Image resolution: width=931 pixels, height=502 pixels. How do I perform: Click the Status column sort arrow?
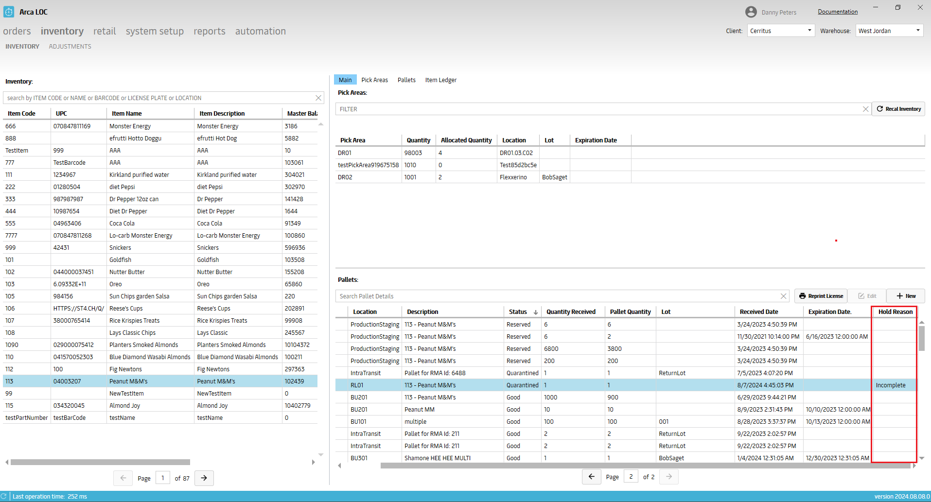tap(536, 312)
